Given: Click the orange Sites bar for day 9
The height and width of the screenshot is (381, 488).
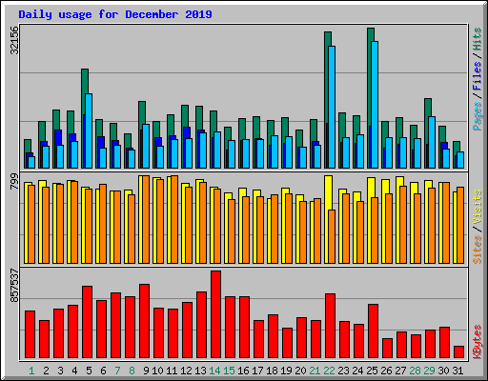Looking at the screenshot, I should (x=146, y=219).
